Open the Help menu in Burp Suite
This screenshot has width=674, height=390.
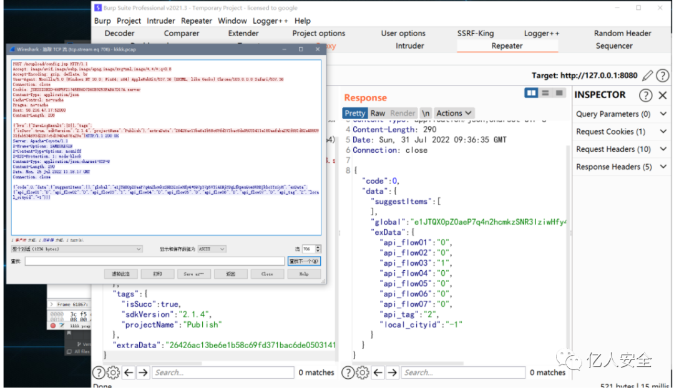tap(302, 21)
